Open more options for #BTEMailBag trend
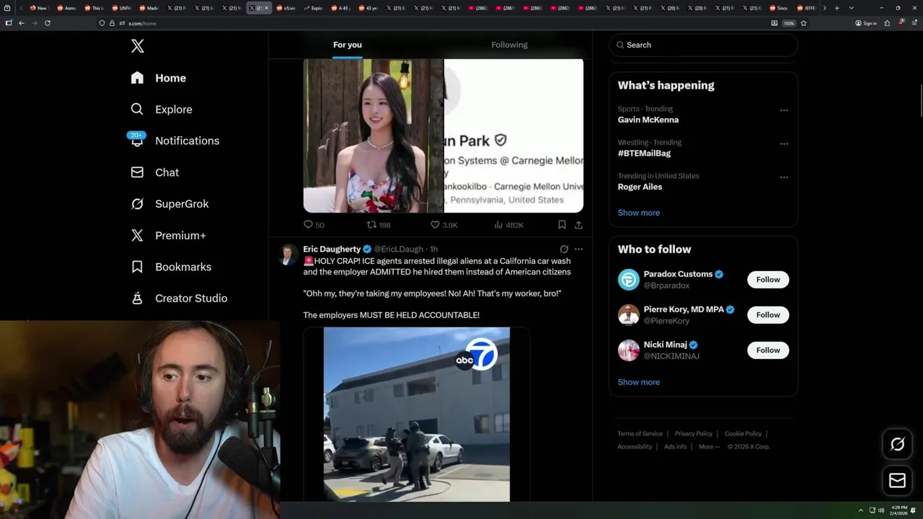The height and width of the screenshot is (519, 923). 784,143
